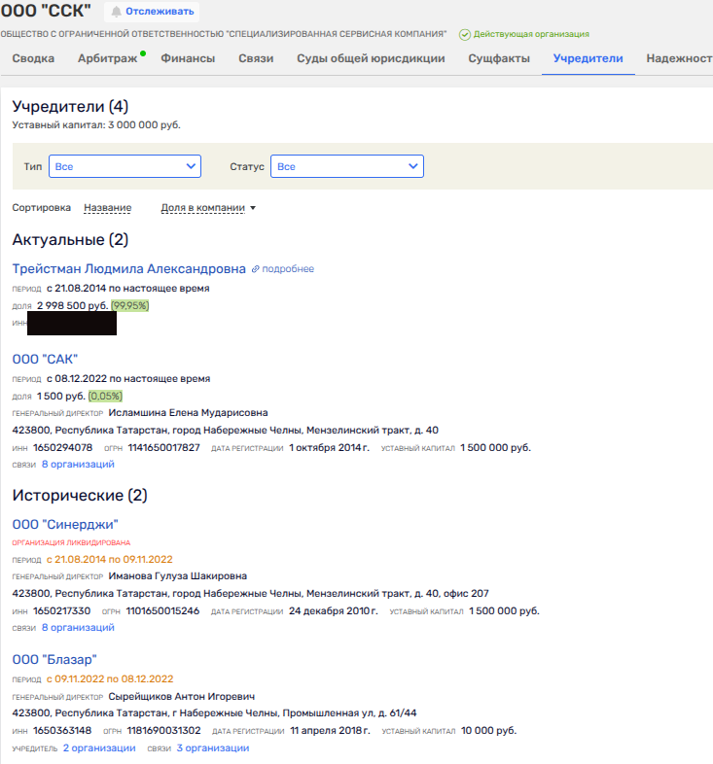This screenshot has width=713, height=764.
Task: Open the Сущфакты tab
Action: [499, 58]
